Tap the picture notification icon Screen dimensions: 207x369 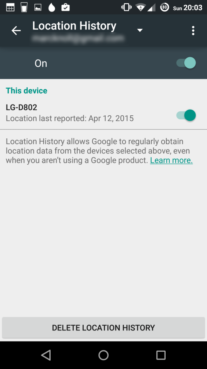pos(38,8)
